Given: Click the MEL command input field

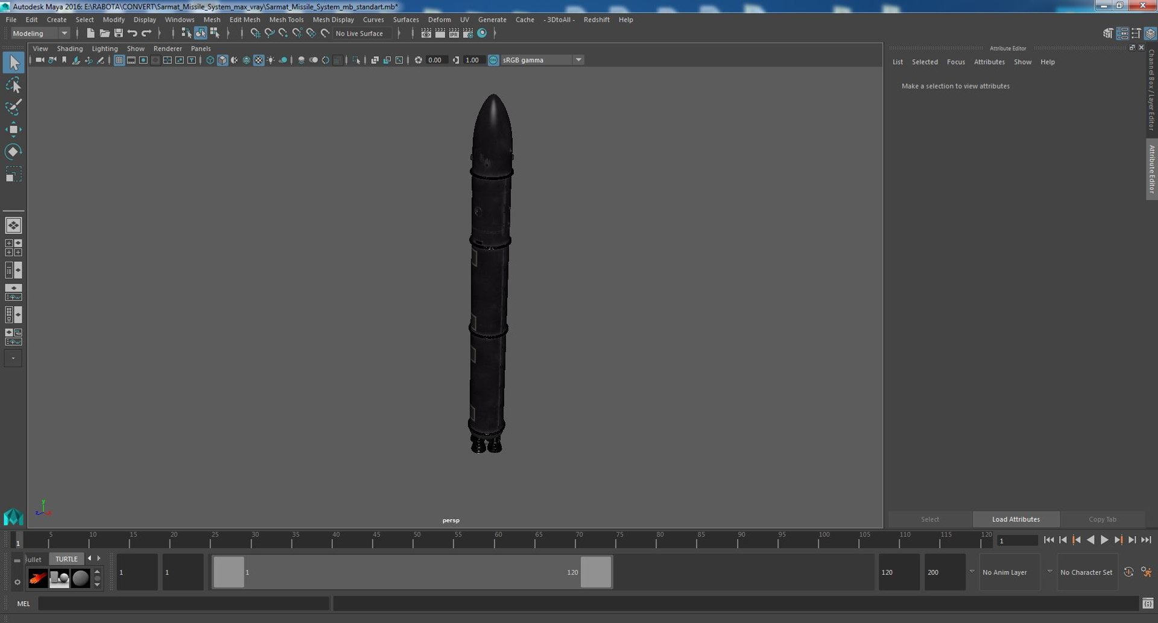Looking at the screenshot, I should coord(184,603).
